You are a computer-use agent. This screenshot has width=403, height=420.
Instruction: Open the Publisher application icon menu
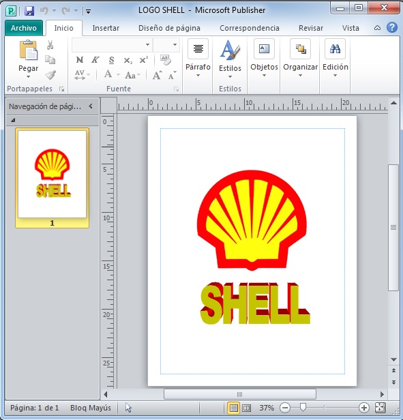tap(12, 11)
